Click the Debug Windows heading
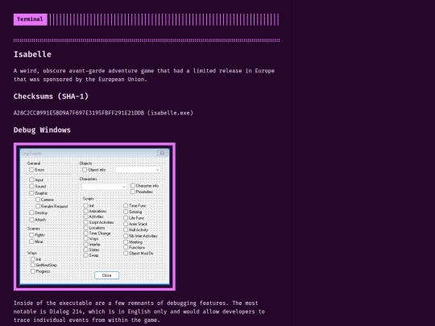The height and width of the screenshot is (326, 435). 42,130
